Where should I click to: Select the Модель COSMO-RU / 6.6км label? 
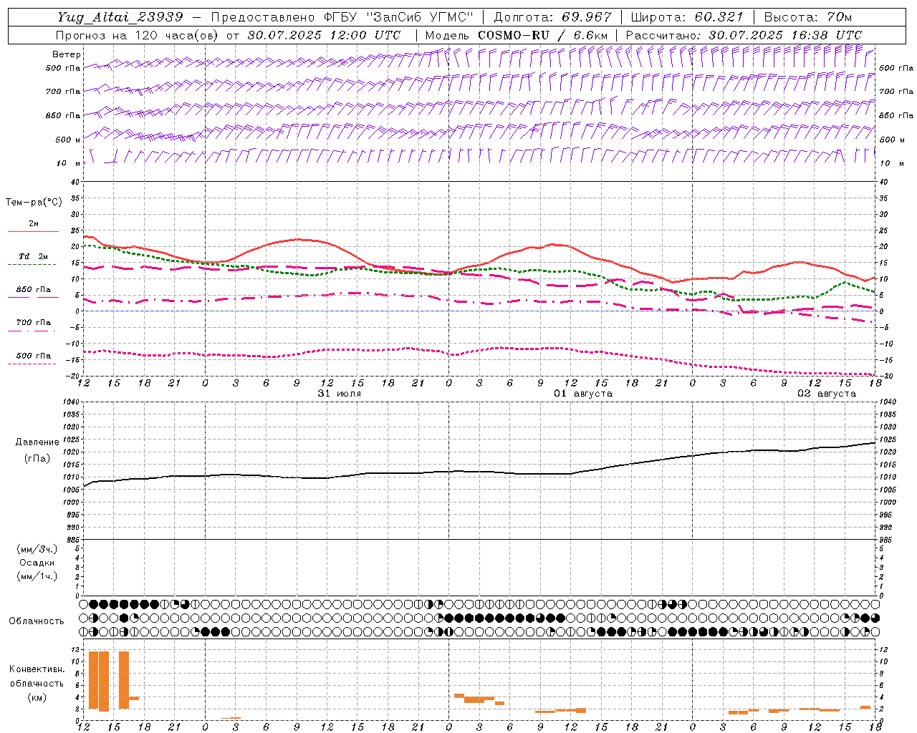pyautogui.click(x=516, y=35)
